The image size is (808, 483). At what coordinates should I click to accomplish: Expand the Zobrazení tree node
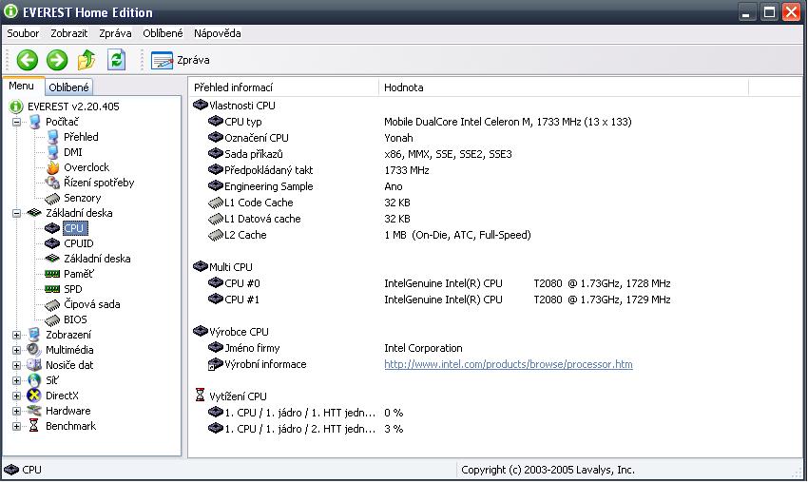[x=16, y=335]
